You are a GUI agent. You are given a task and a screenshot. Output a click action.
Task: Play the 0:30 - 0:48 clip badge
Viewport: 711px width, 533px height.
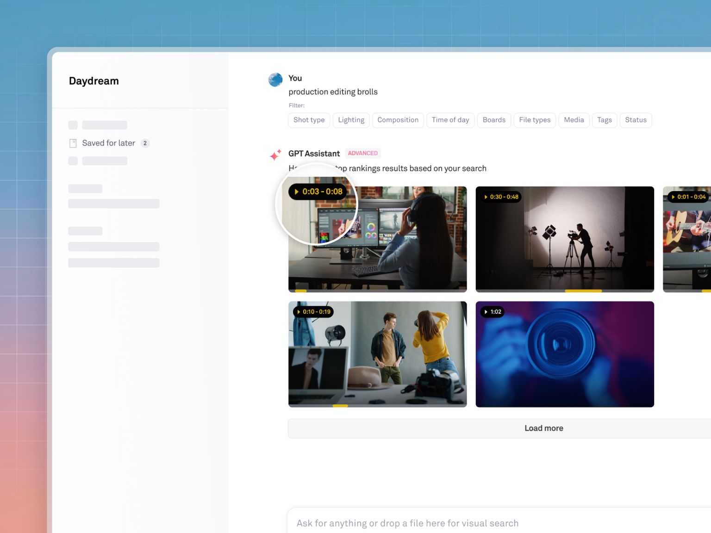(x=501, y=197)
